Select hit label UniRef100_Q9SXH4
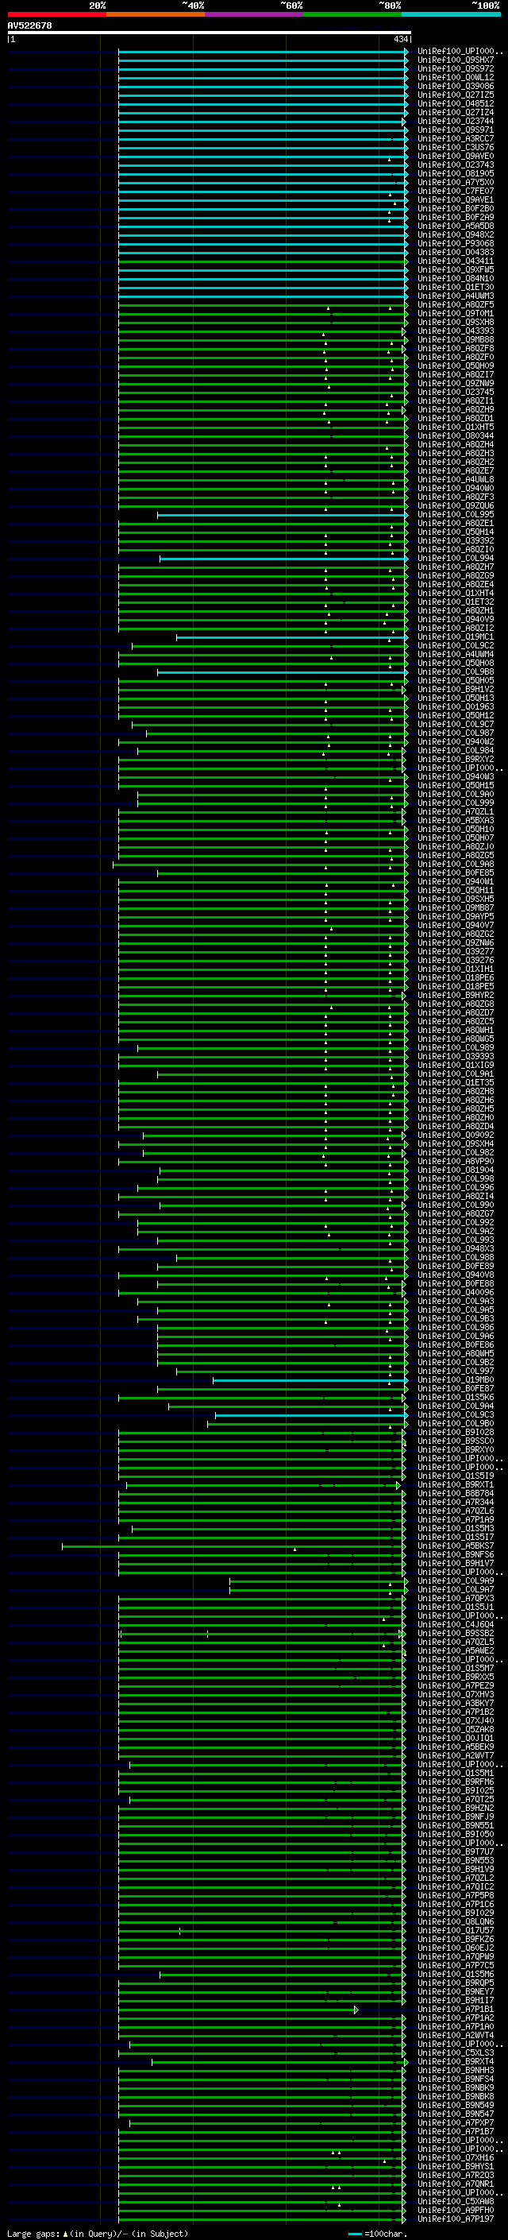Viewport: 508px width, 2240px height. tap(456, 1144)
